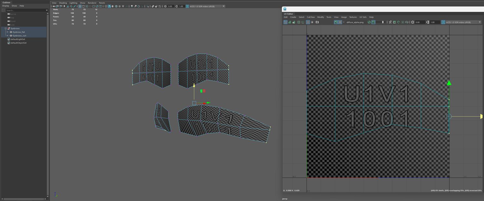Image resolution: width=484 pixels, height=201 pixels.
Task: Click the UV snapshot camera icon
Action: pyautogui.click(x=317, y=22)
